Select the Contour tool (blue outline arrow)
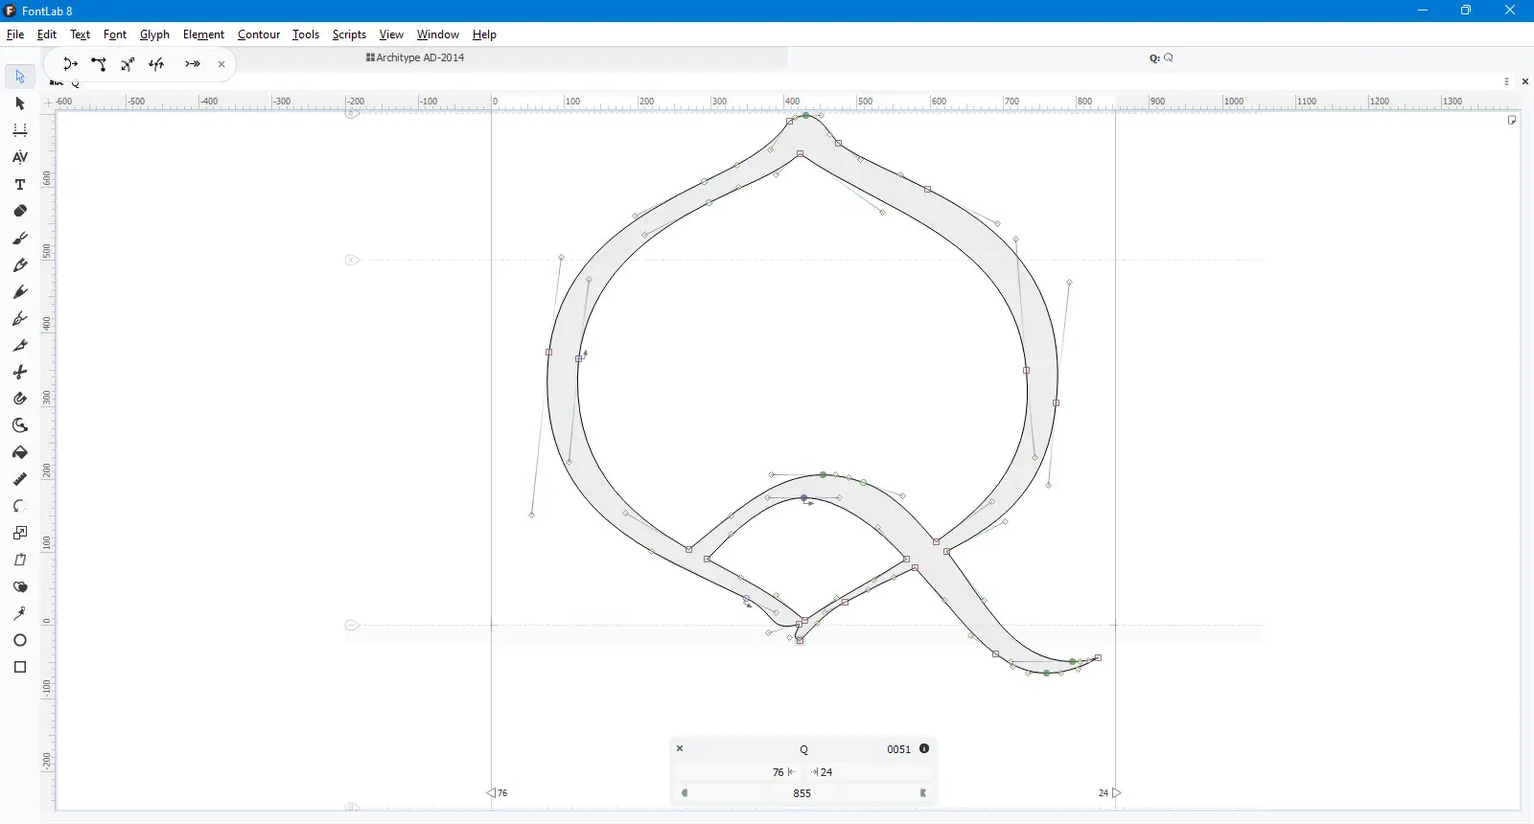1534x824 pixels. 20,77
